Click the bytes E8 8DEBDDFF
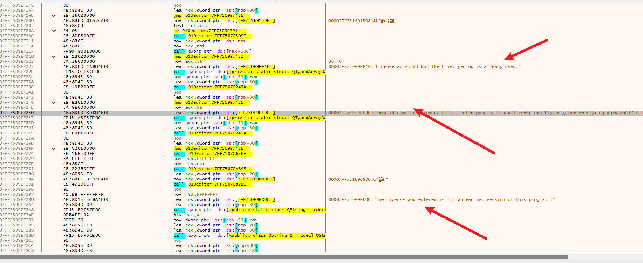 (x=79, y=36)
